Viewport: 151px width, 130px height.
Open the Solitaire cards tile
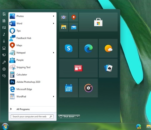click(x=108, y=68)
